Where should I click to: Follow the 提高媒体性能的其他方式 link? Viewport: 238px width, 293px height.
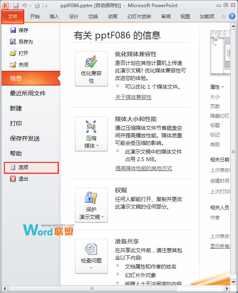click(144, 168)
